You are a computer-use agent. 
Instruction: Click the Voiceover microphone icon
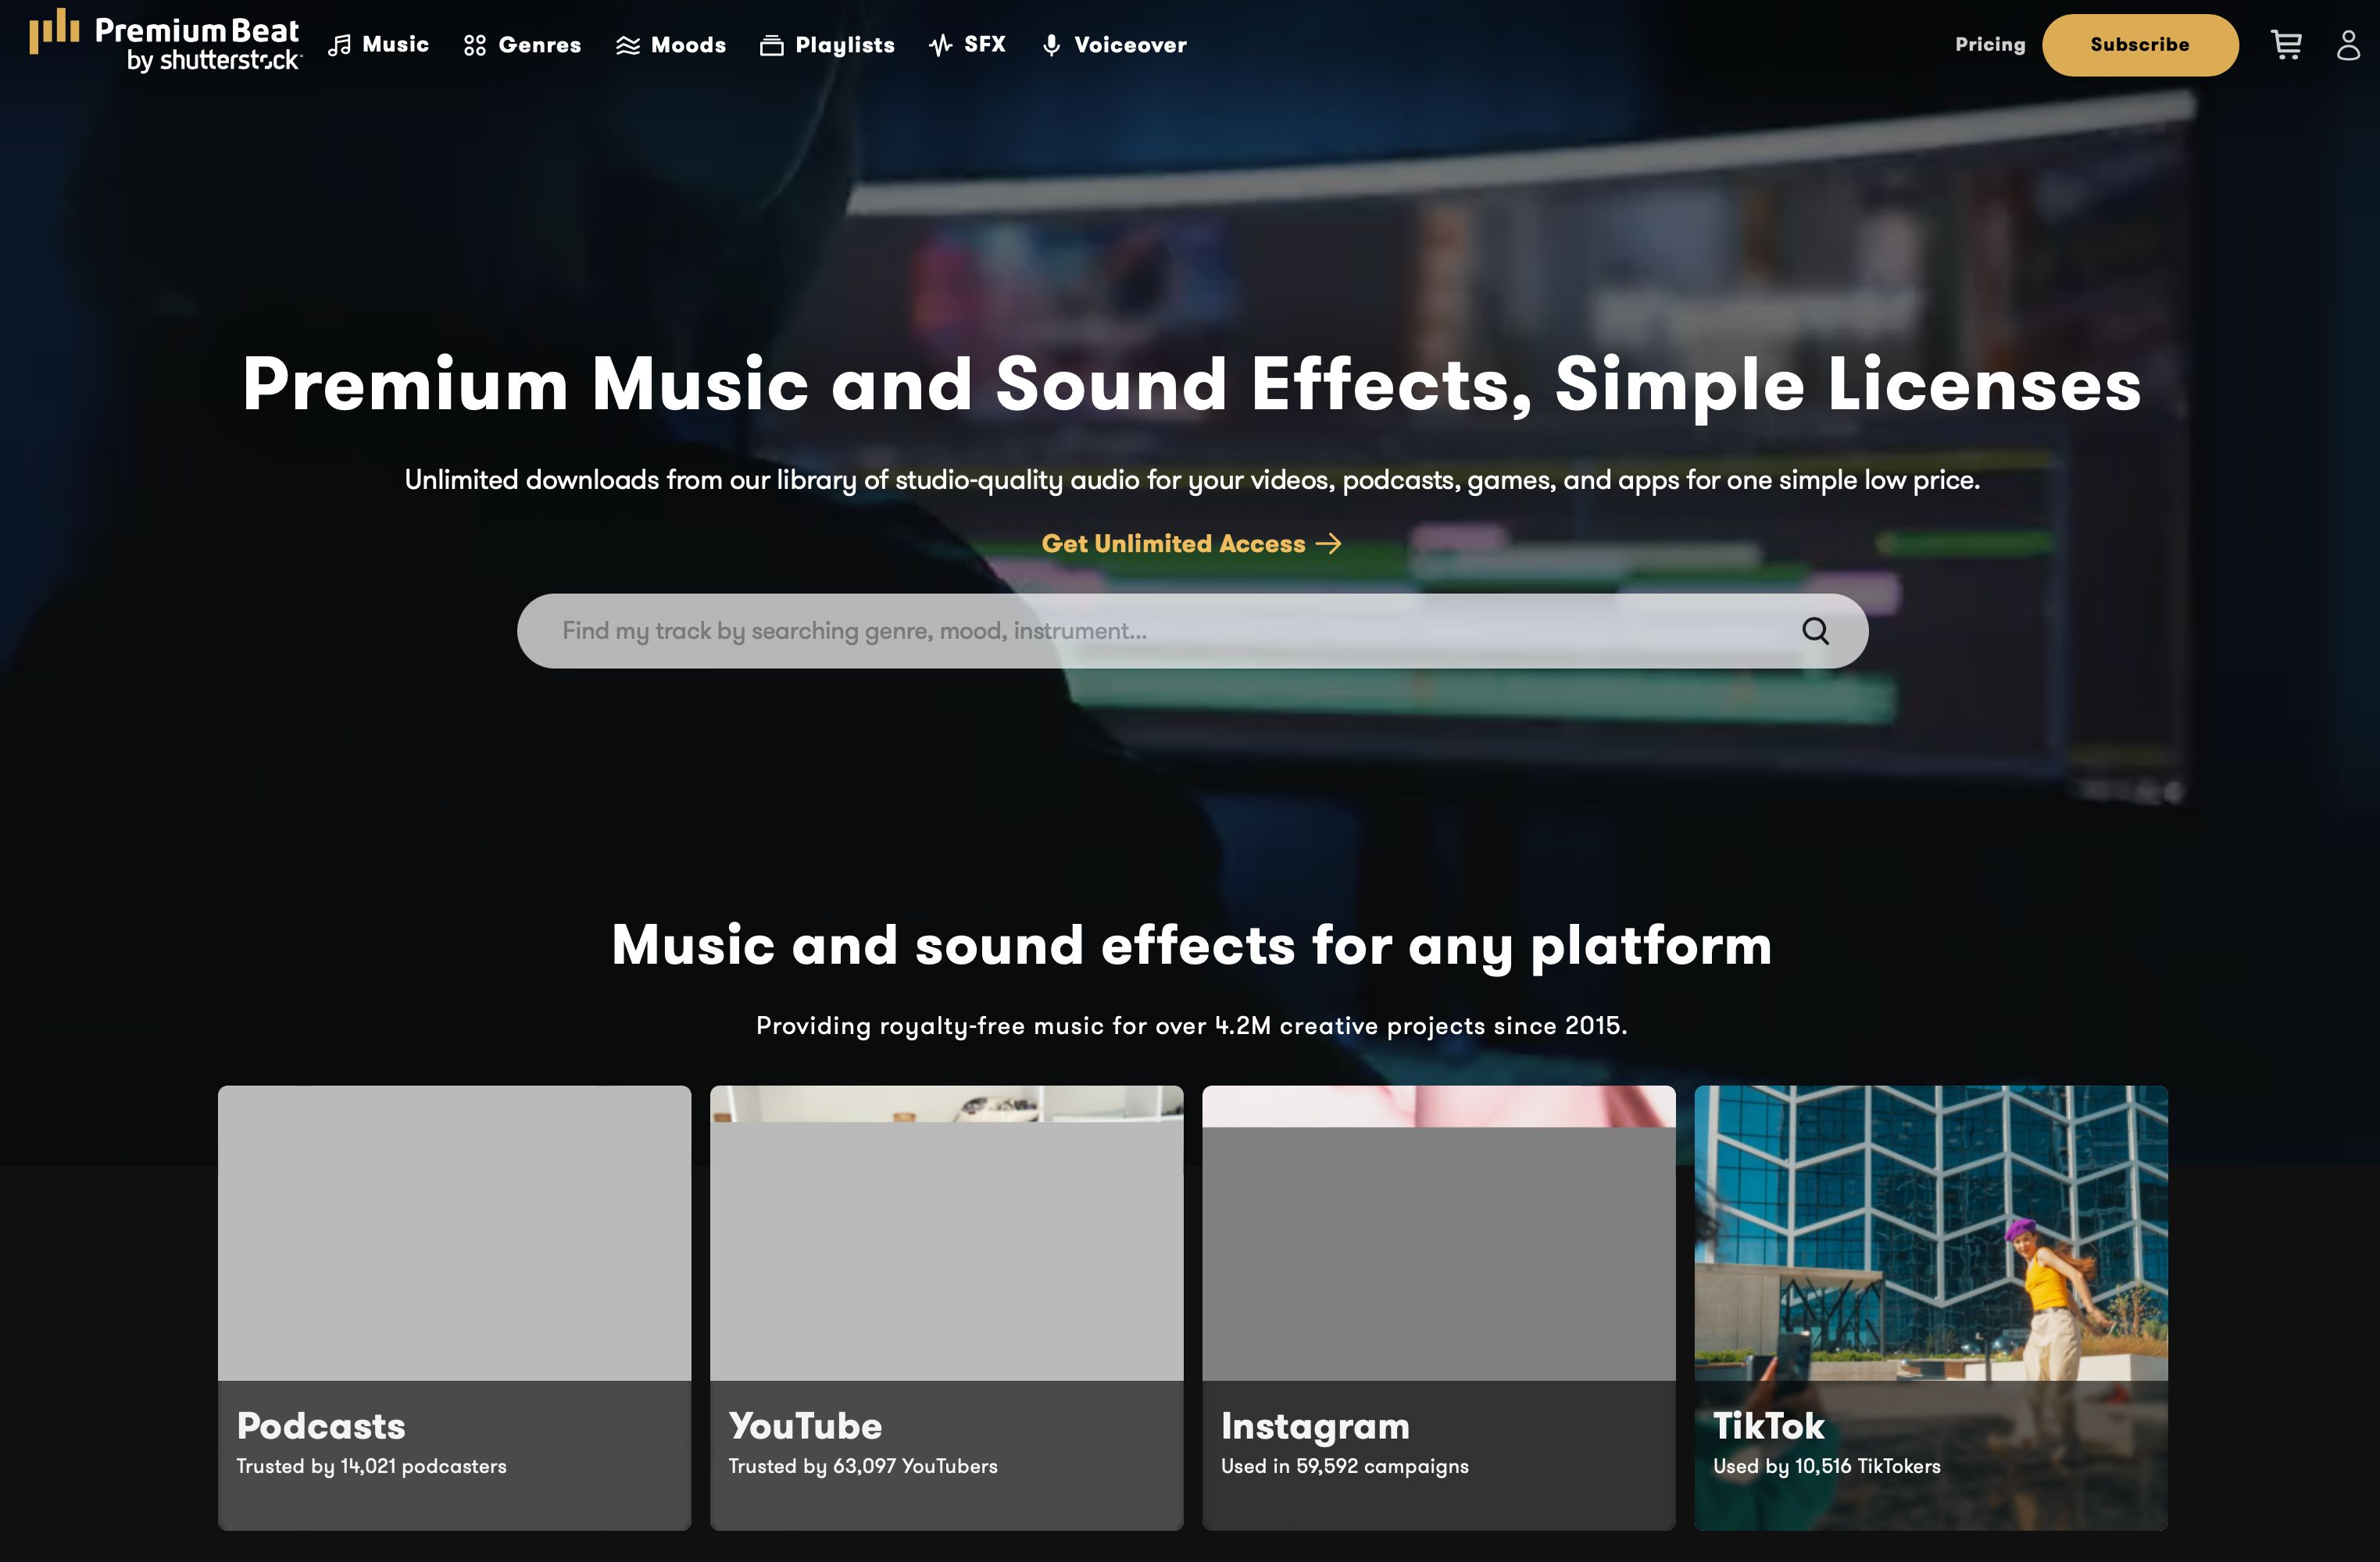(x=1051, y=45)
